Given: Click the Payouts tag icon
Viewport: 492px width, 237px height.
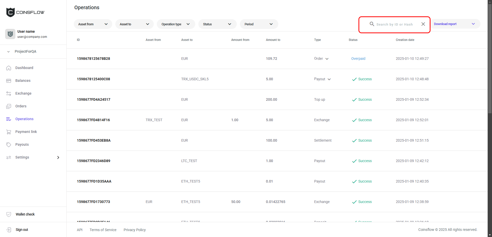Looking at the screenshot, I should [x=9, y=145].
